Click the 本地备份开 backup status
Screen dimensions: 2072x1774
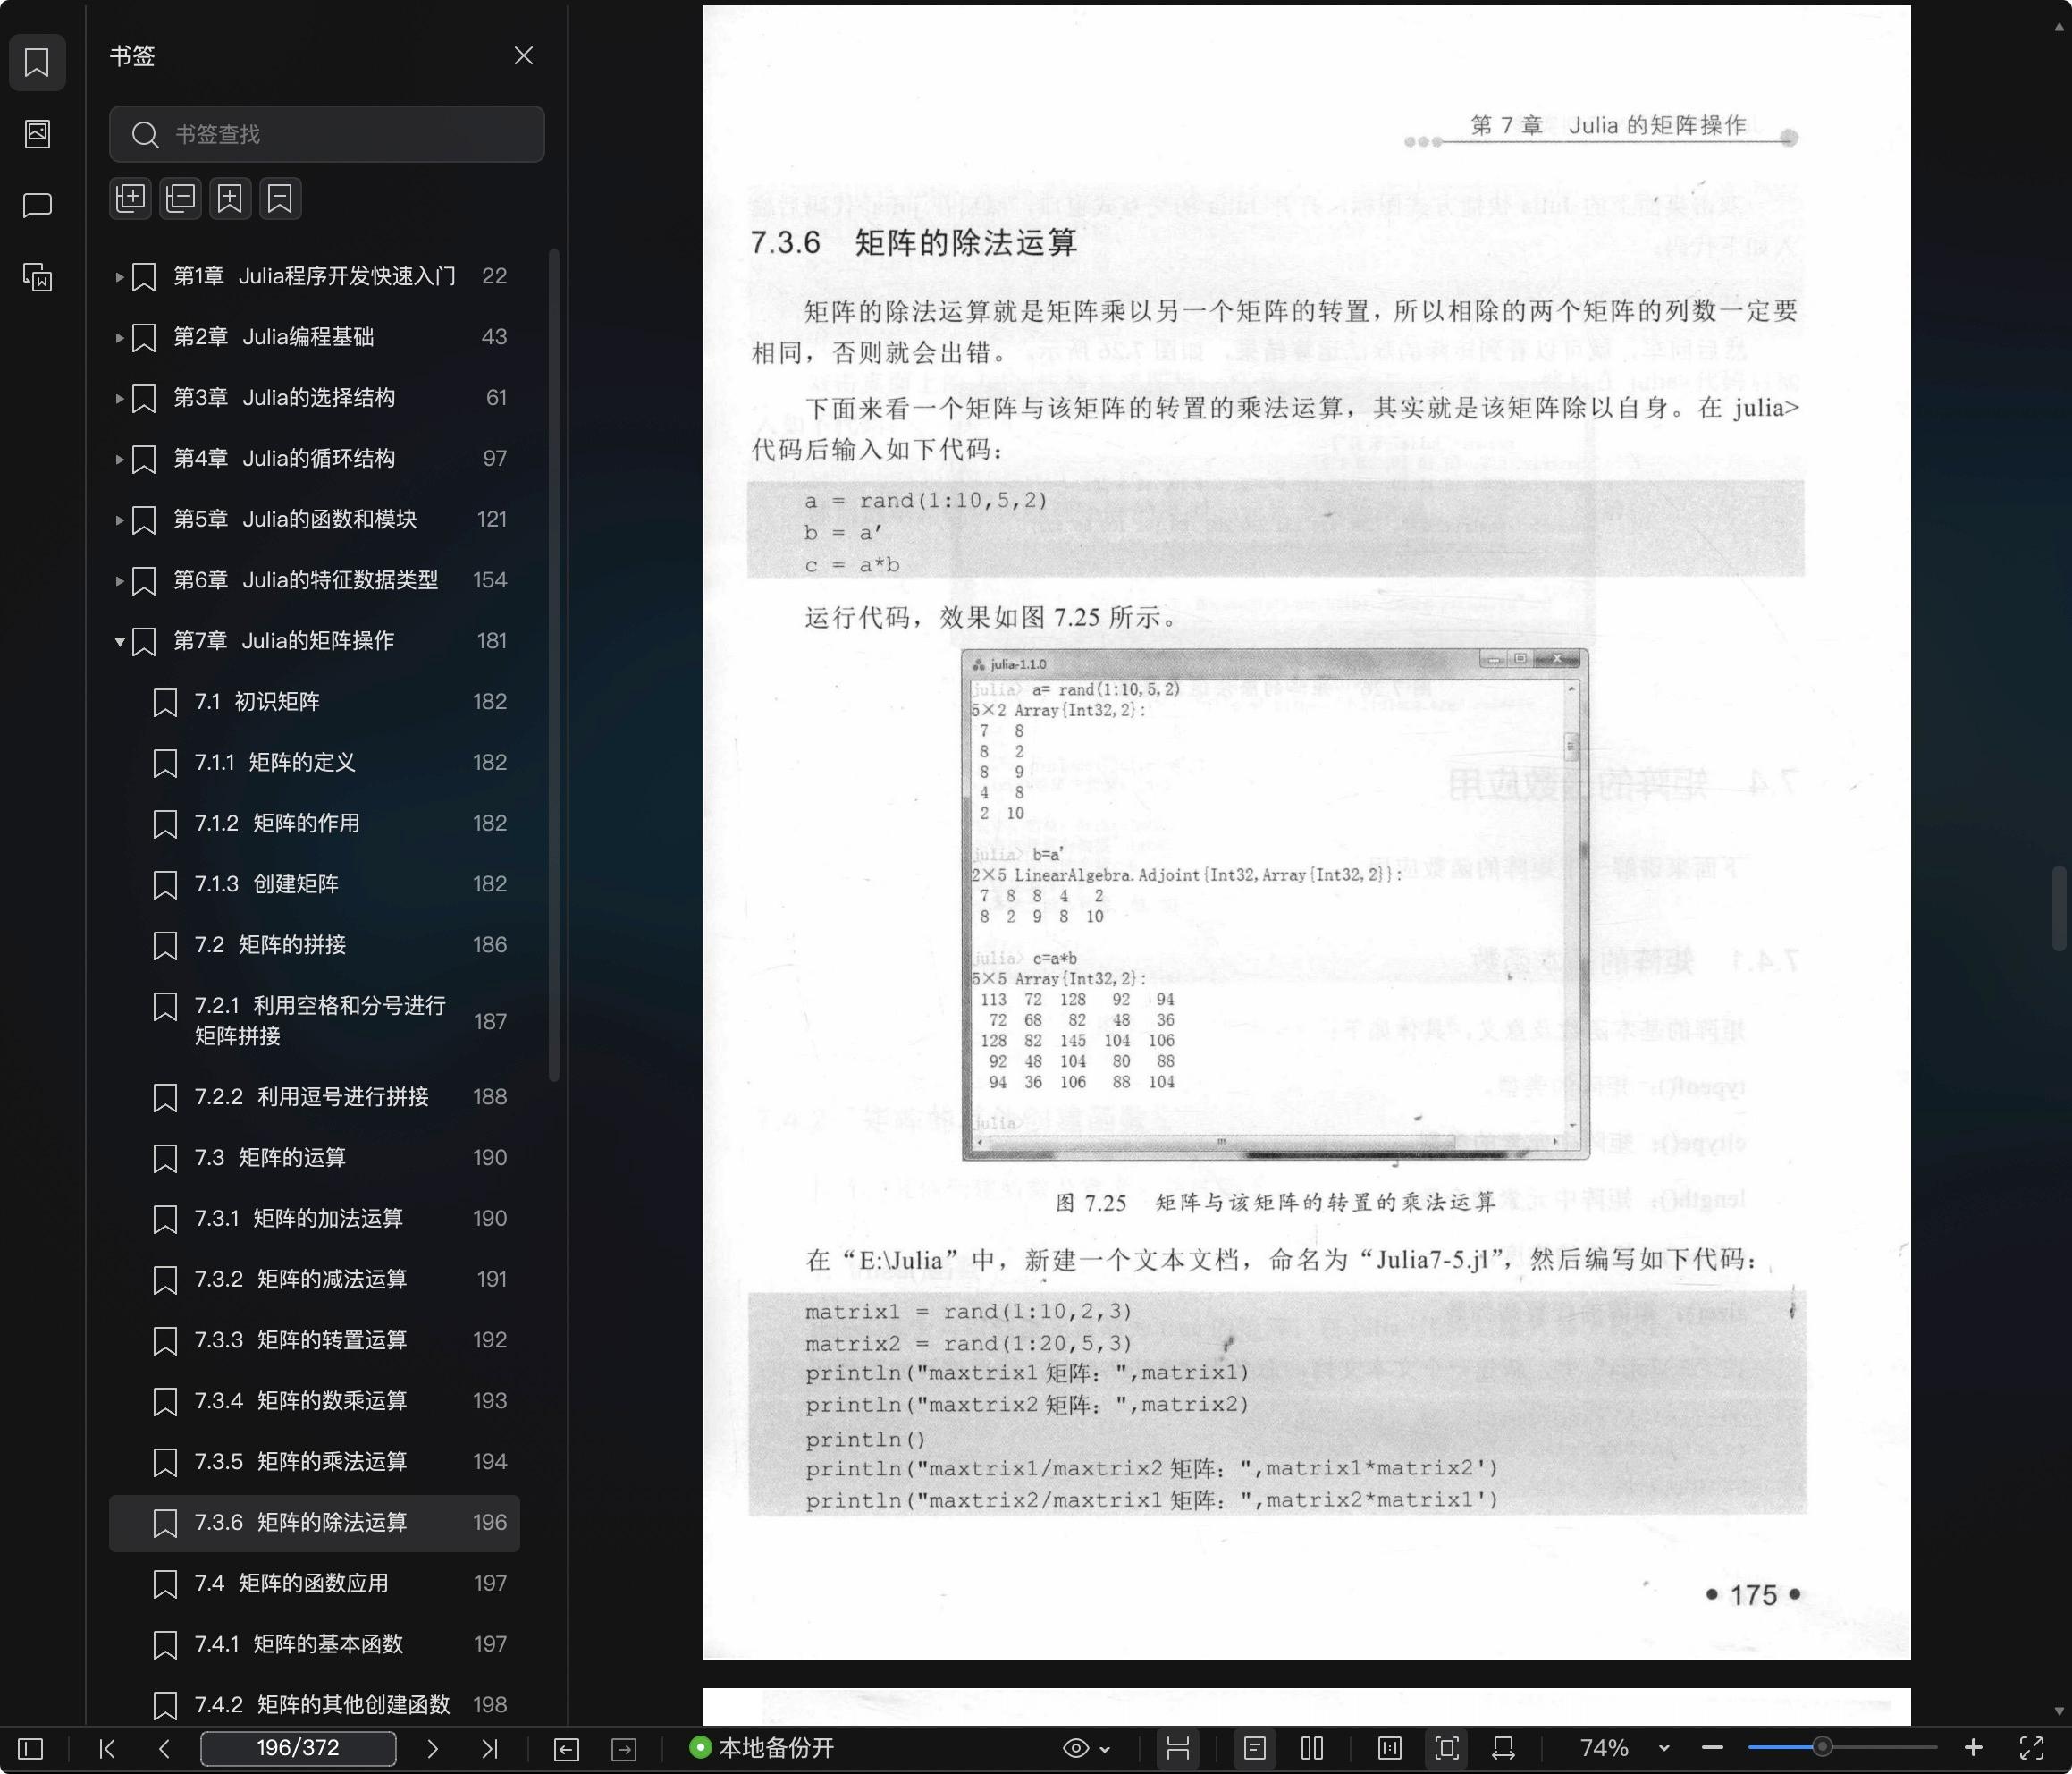pyautogui.click(x=762, y=1748)
